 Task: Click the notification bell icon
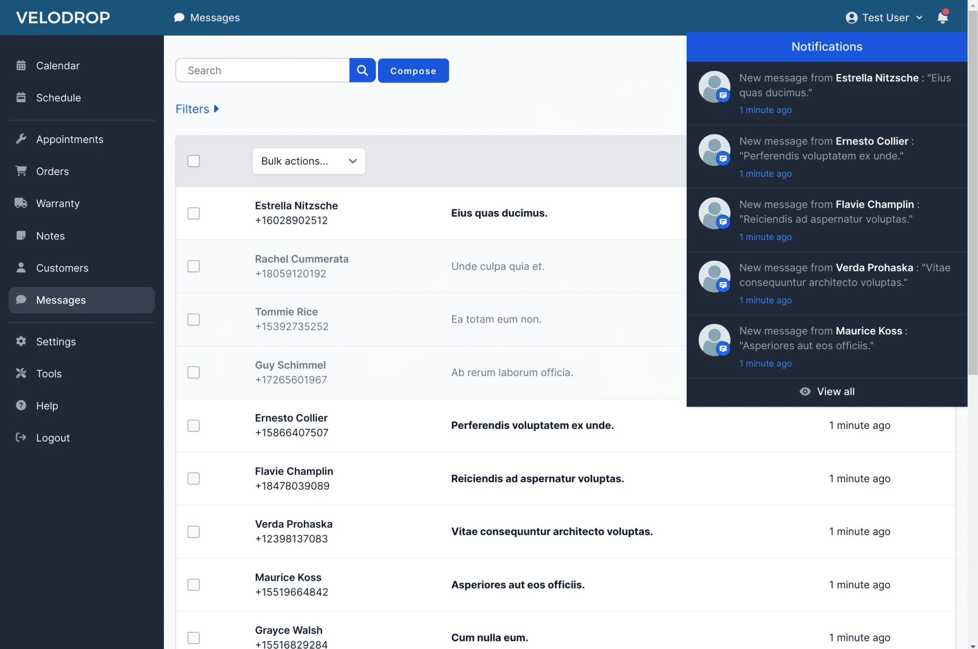pyautogui.click(x=942, y=18)
